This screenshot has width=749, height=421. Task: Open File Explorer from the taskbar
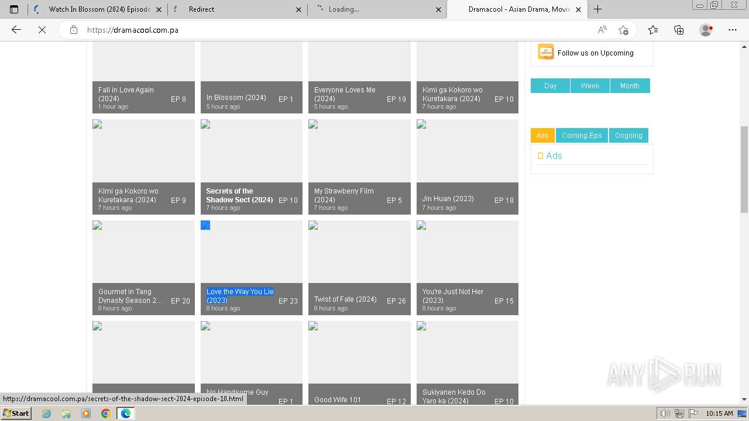click(66, 413)
